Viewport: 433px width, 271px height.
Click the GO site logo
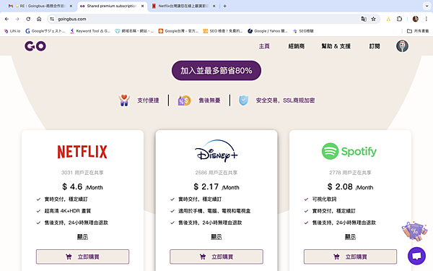point(35,46)
